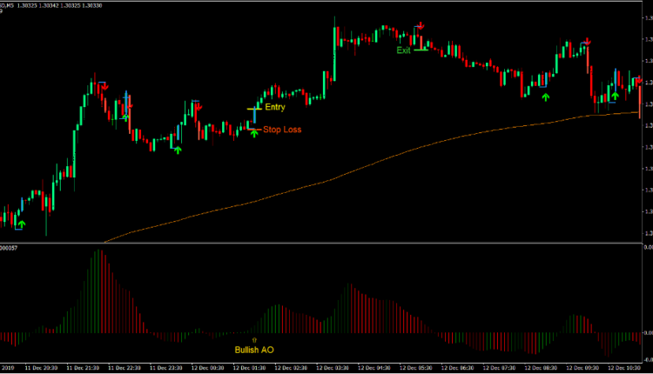This screenshot has width=653, height=374.
Task: Click the green up arrow near 12 Dec 08:30
Action: pyautogui.click(x=546, y=97)
